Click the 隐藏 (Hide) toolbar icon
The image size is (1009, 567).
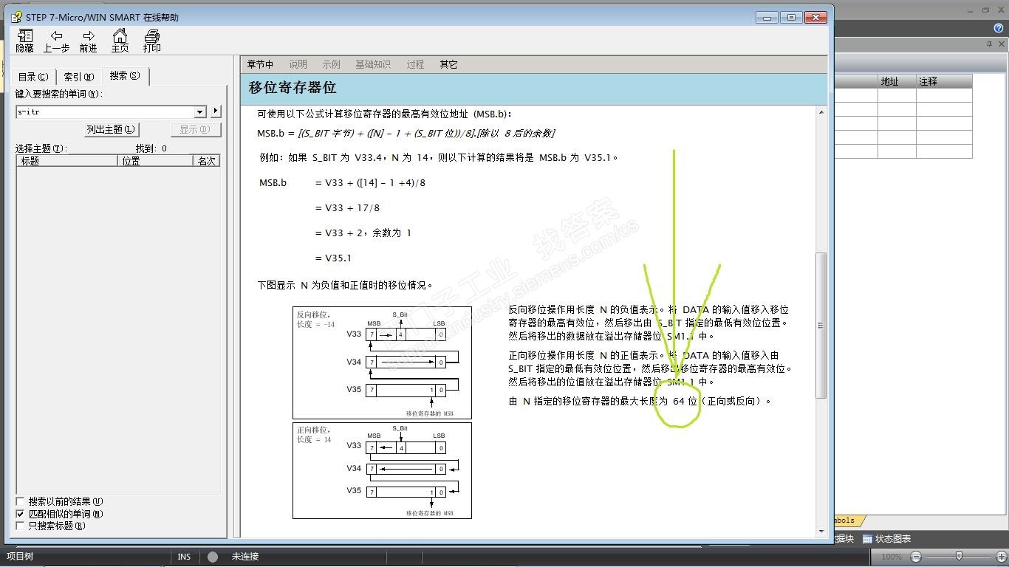pyautogui.click(x=24, y=41)
